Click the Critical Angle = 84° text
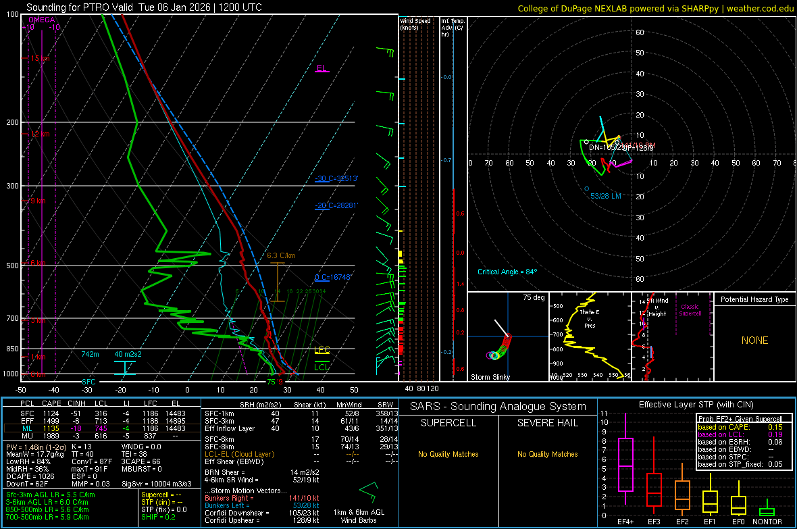797x529 pixels. [x=507, y=272]
